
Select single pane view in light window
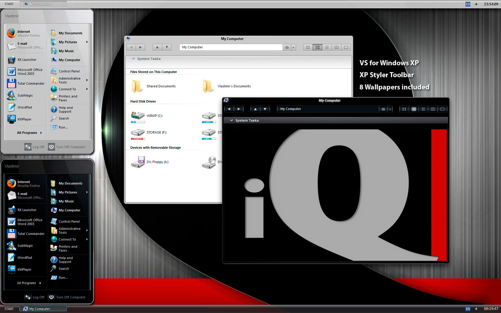346,47
